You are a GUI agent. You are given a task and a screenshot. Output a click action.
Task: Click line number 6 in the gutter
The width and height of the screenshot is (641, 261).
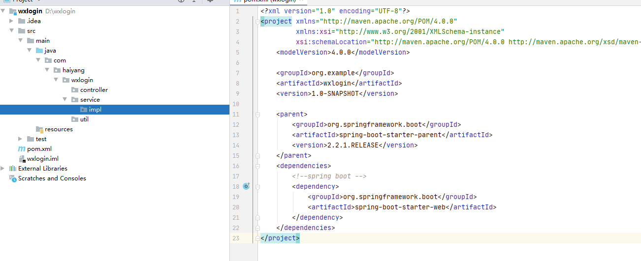(x=238, y=62)
